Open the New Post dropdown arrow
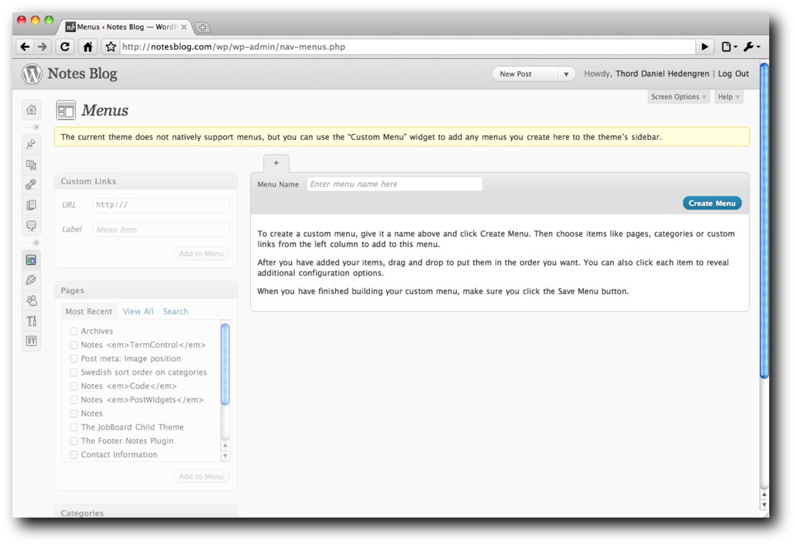 pyautogui.click(x=566, y=74)
